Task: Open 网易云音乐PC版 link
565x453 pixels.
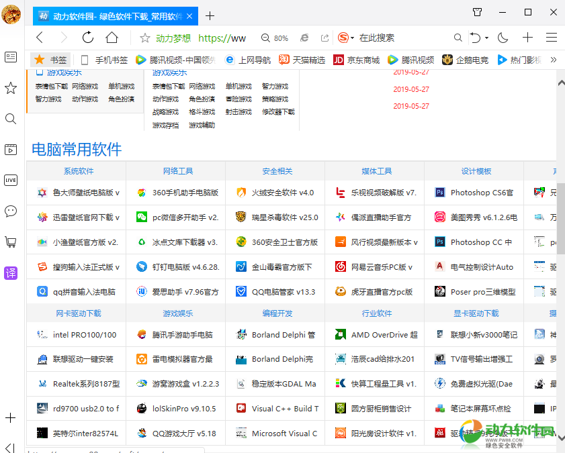Action: tap(382, 267)
